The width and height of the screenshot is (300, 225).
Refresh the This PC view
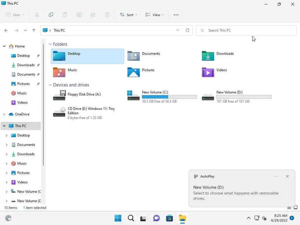pos(187,30)
